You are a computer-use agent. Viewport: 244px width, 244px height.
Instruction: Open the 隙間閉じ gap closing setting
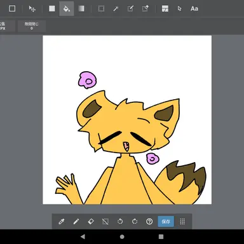(32, 26)
